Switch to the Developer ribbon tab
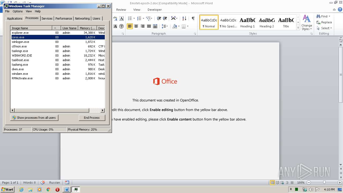Screen dimensions: 343x193 pos(155,10)
